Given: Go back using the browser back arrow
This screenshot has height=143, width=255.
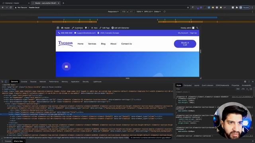Looking at the screenshot, I should click(x=3, y=8).
